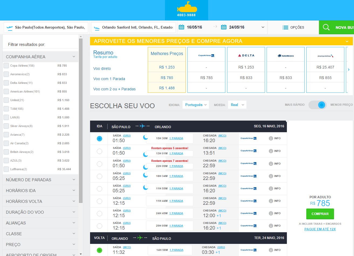Open the calendar icon for 16/05/16
354x256 pixels.
click(181, 27)
